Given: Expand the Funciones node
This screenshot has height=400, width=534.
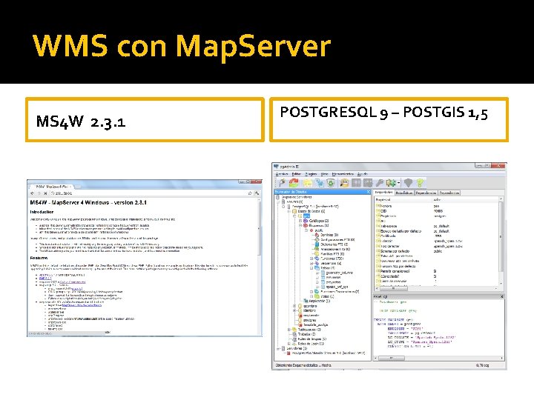Looking at the screenshot, I should tap(311, 259).
